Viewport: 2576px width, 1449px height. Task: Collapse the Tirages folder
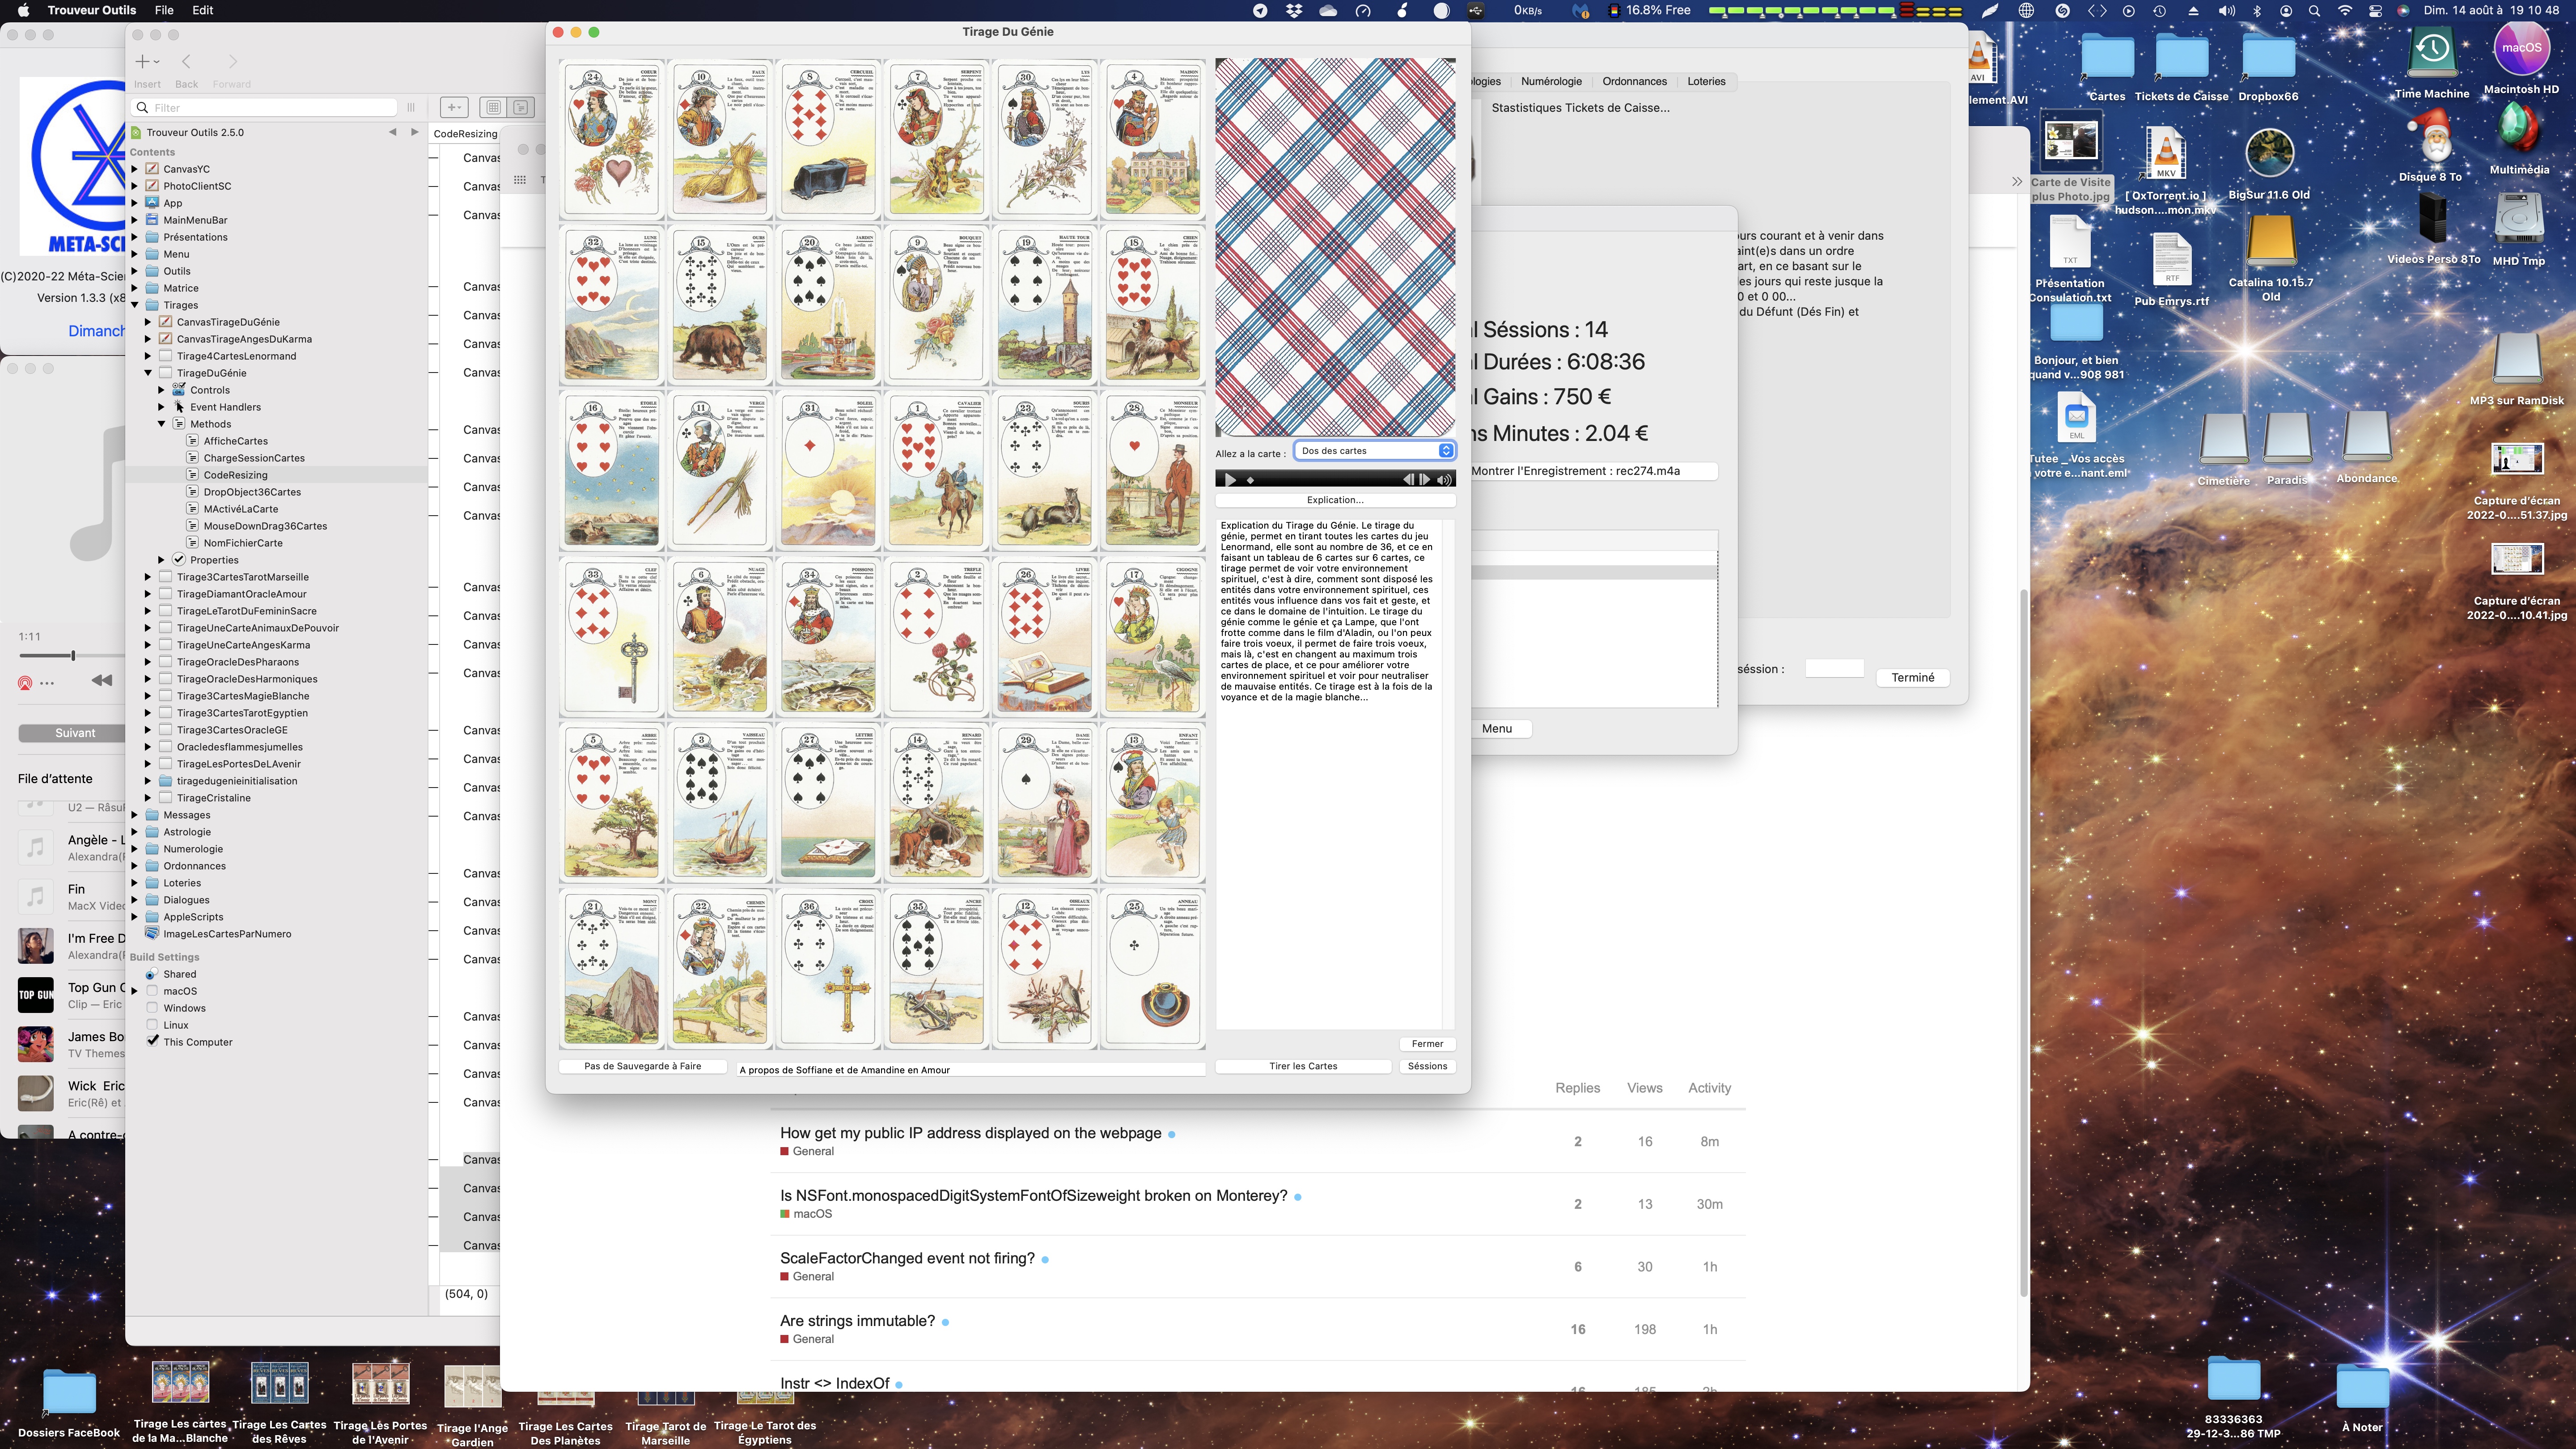point(135,305)
